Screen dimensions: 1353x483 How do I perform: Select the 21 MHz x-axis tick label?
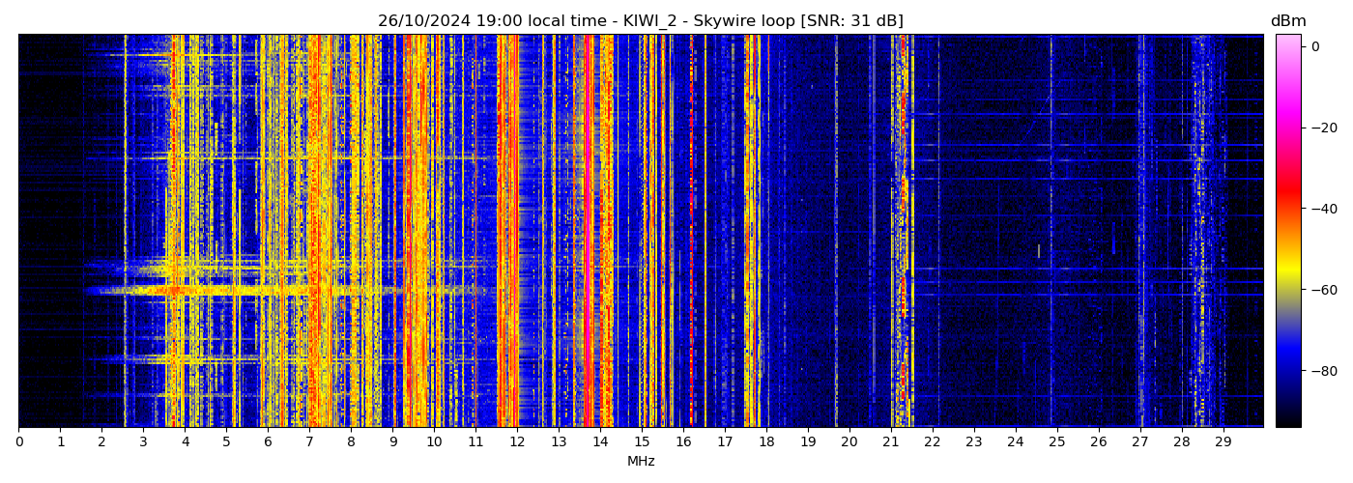(x=890, y=442)
